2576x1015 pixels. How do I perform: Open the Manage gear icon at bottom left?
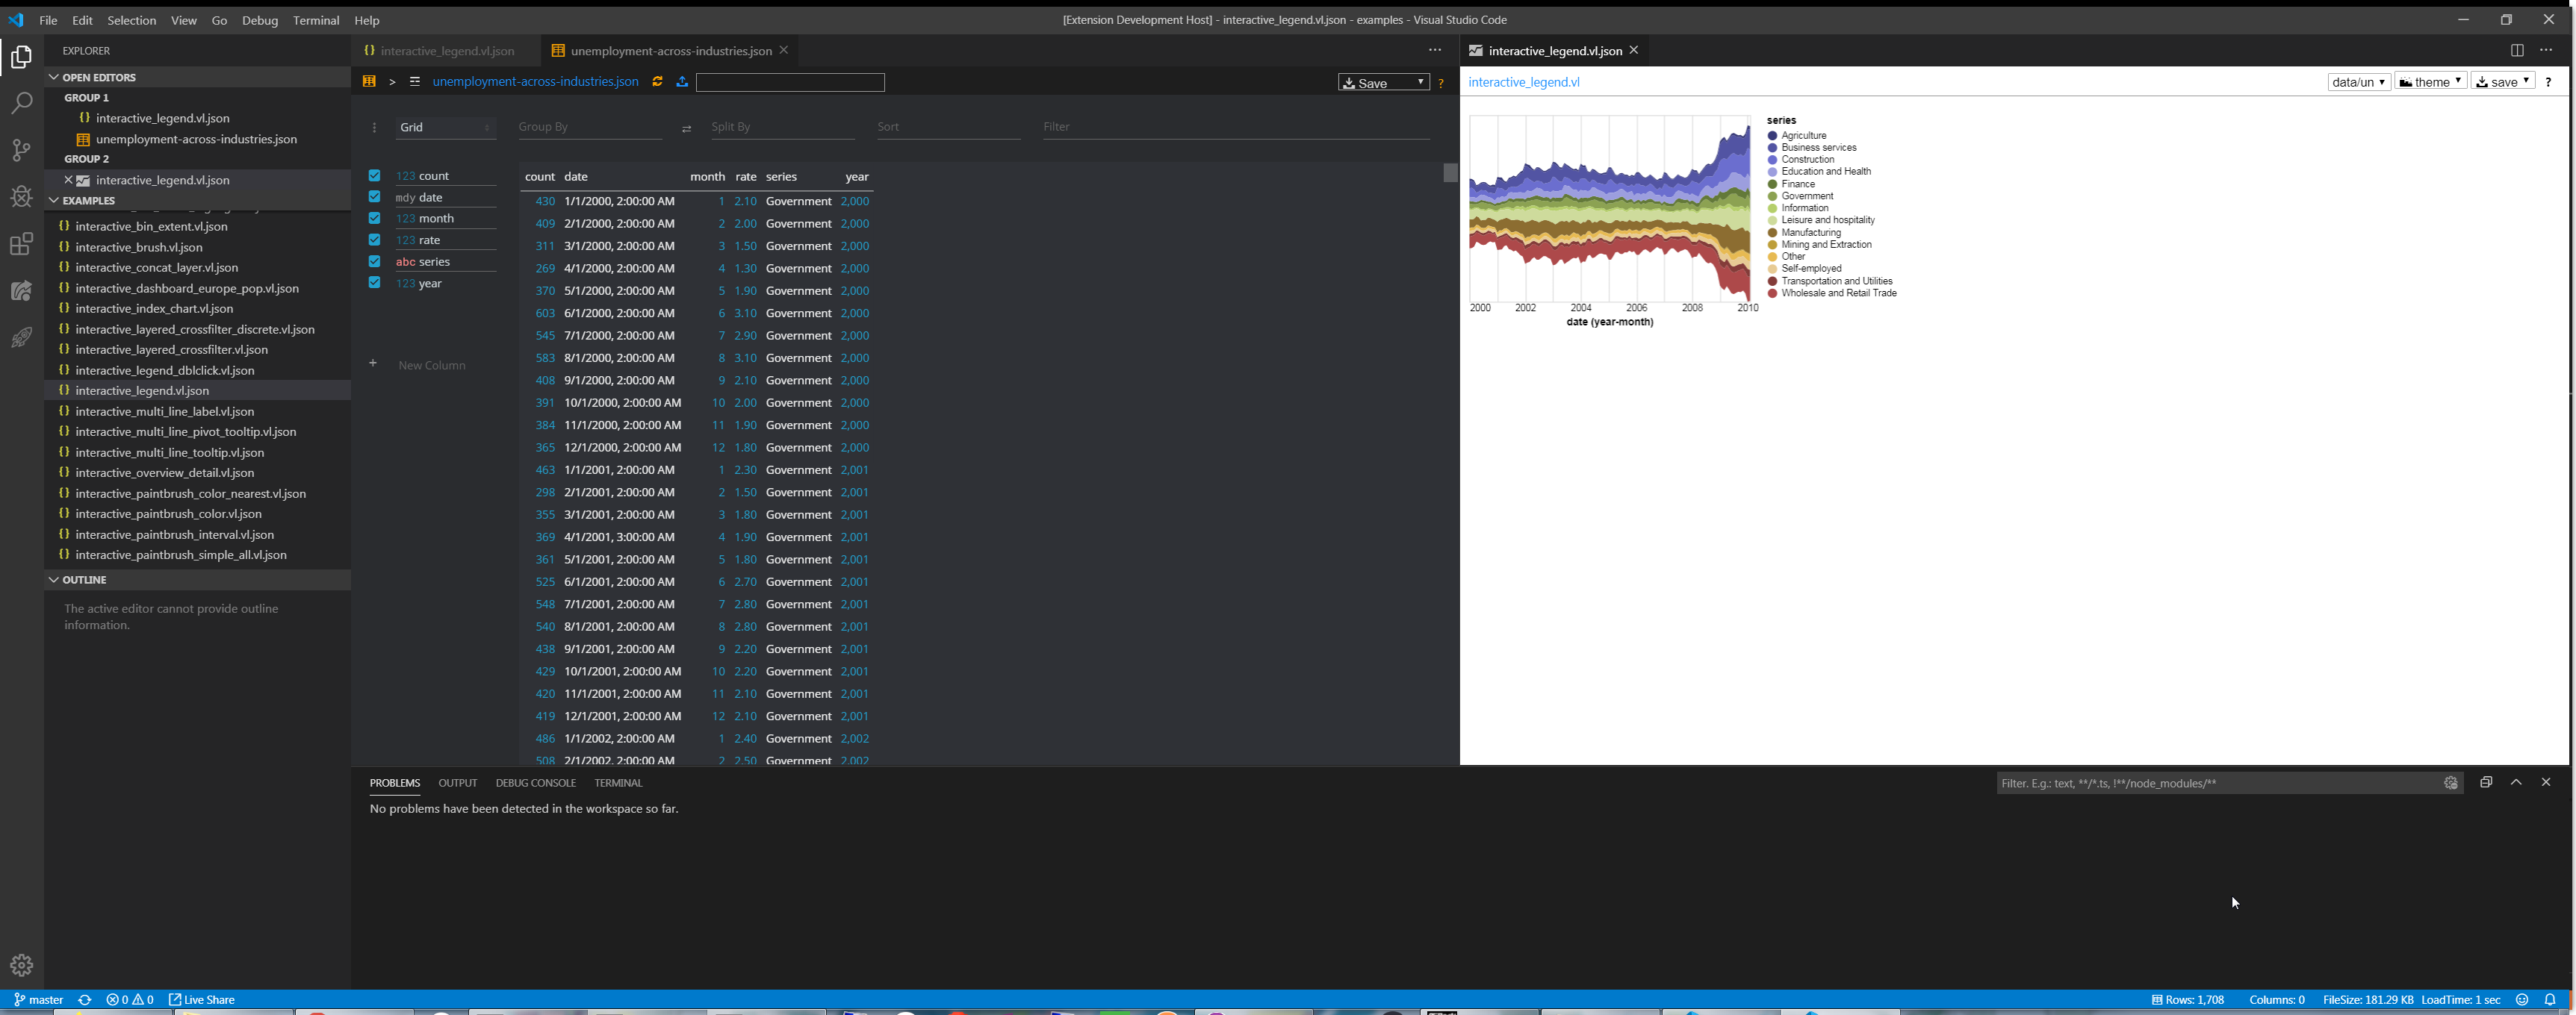pyautogui.click(x=21, y=964)
